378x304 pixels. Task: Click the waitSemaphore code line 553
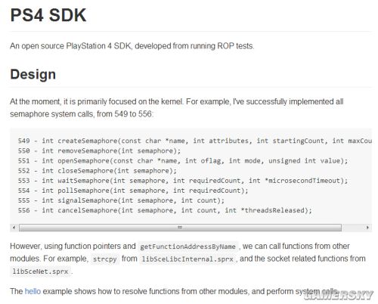pos(183,181)
